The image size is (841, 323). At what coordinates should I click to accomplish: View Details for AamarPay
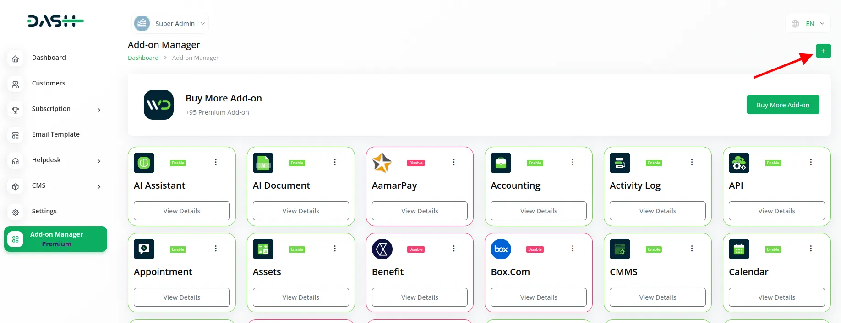420,211
